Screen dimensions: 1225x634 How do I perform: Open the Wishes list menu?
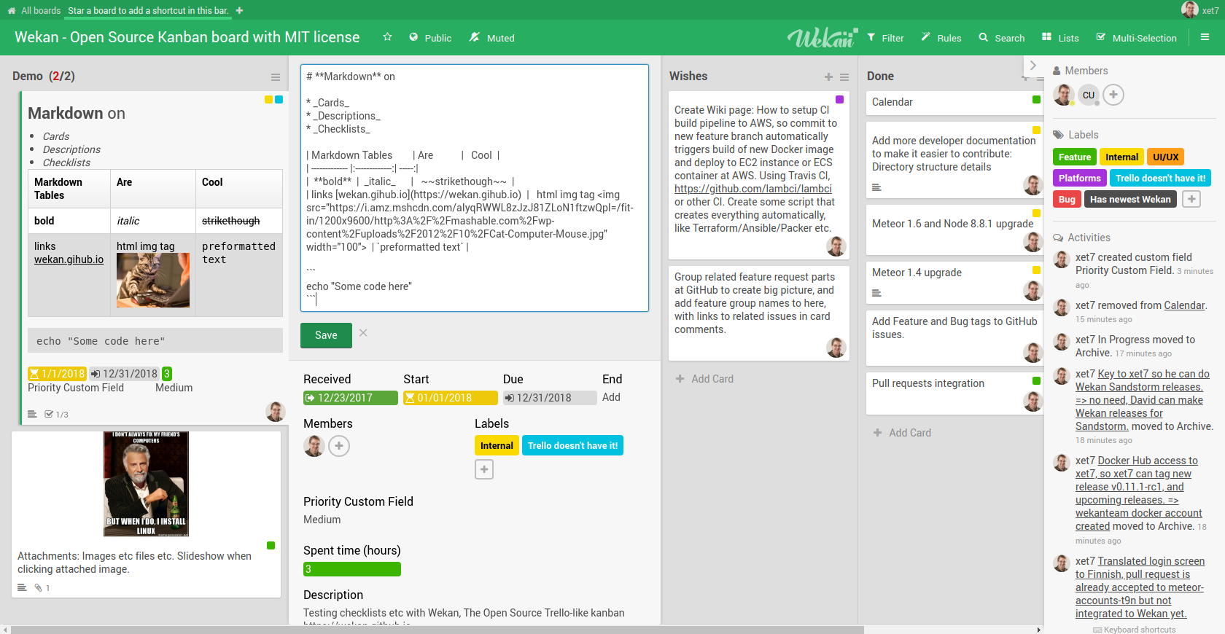click(844, 77)
